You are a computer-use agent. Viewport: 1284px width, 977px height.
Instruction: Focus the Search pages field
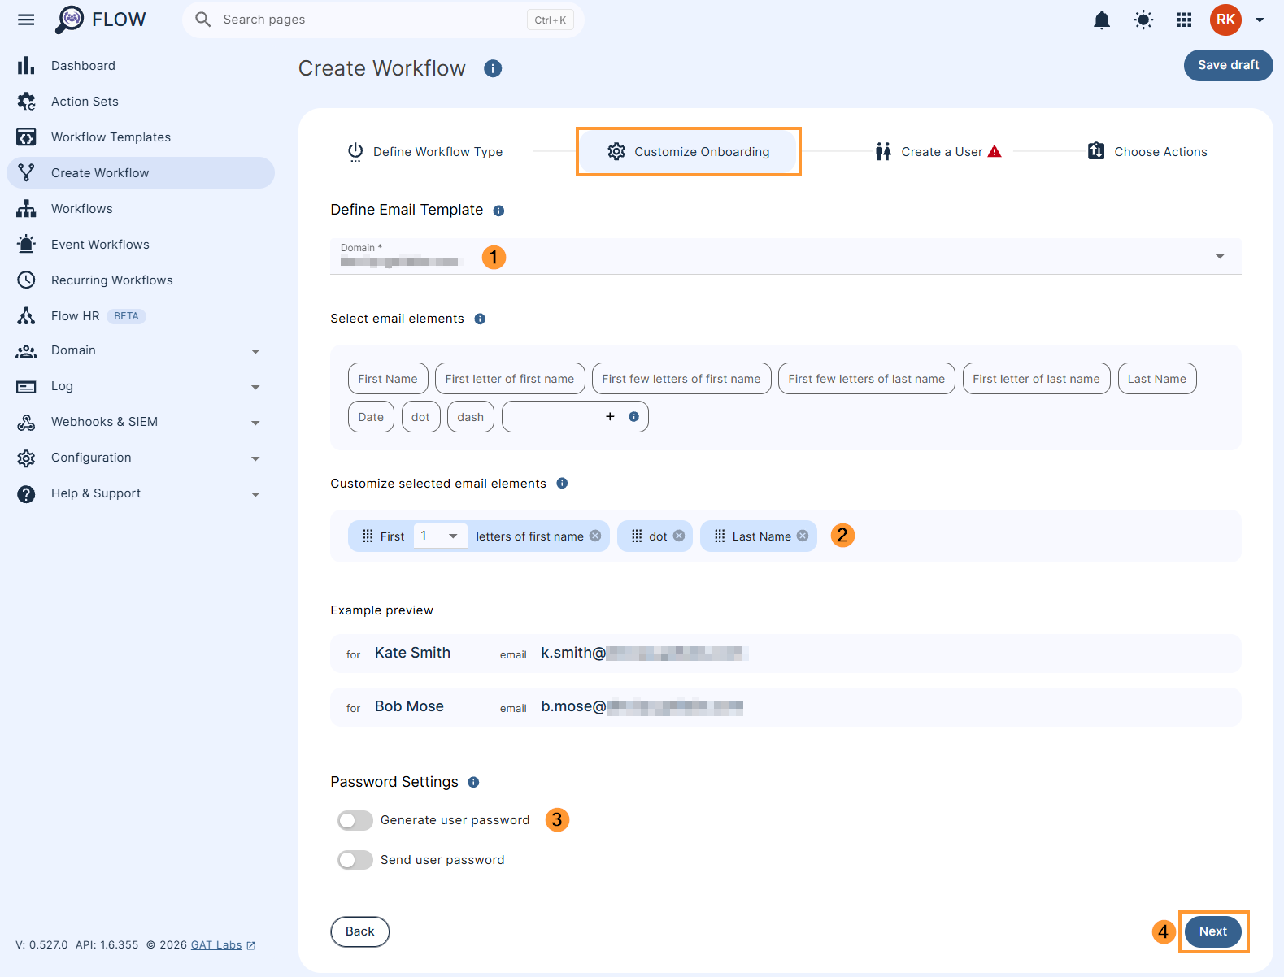[x=383, y=20]
